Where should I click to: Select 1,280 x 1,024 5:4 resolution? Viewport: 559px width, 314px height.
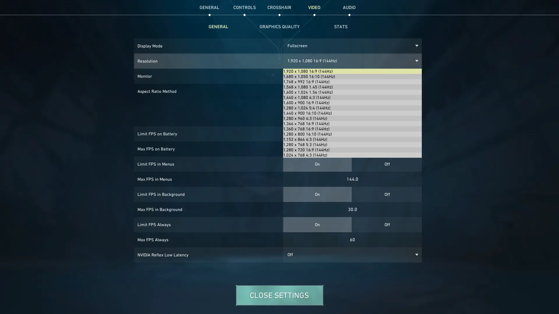(x=352, y=108)
